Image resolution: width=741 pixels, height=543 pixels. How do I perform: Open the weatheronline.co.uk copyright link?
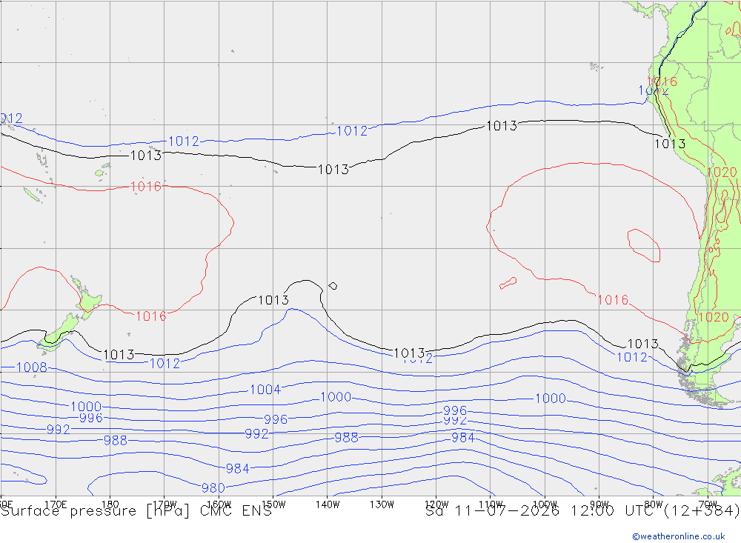point(679,536)
